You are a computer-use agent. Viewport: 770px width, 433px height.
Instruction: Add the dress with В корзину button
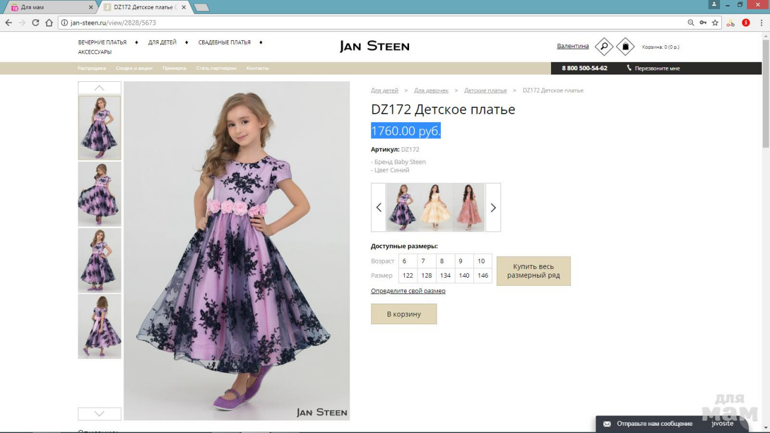coord(404,314)
